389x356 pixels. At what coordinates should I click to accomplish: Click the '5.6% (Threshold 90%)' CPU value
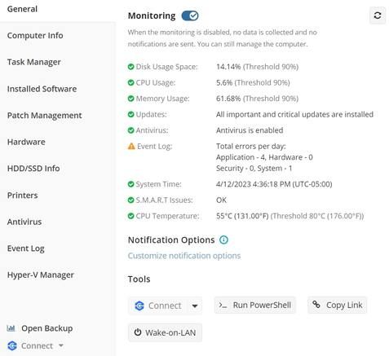coord(253,82)
